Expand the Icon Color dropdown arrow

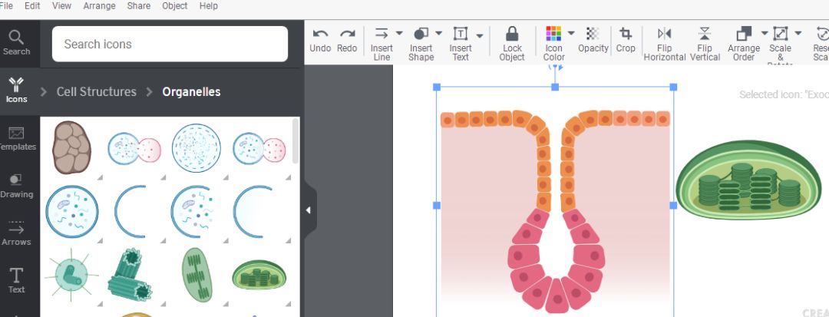click(x=571, y=33)
